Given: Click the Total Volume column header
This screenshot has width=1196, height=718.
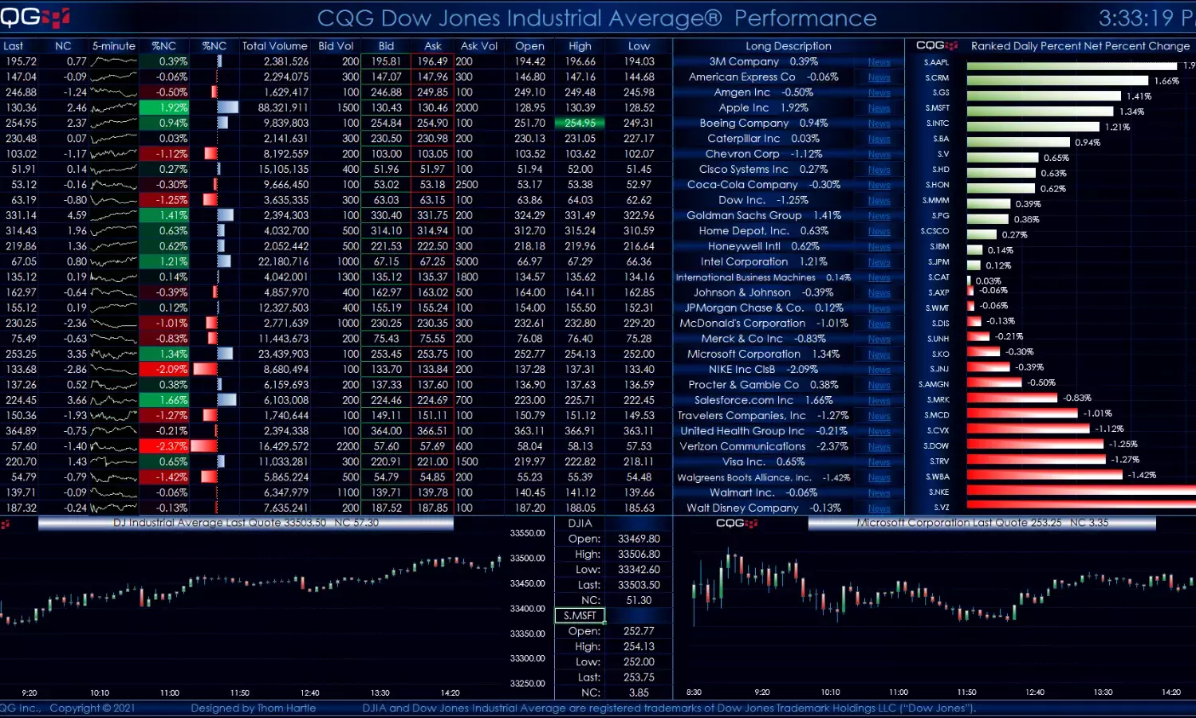Looking at the screenshot, I should [274, 46].
